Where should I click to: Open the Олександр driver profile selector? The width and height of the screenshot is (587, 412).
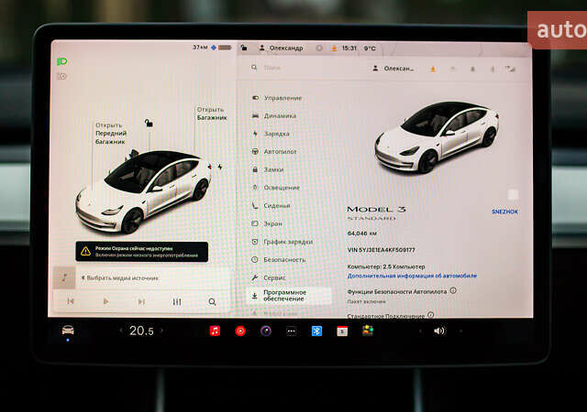coord(286,48)
